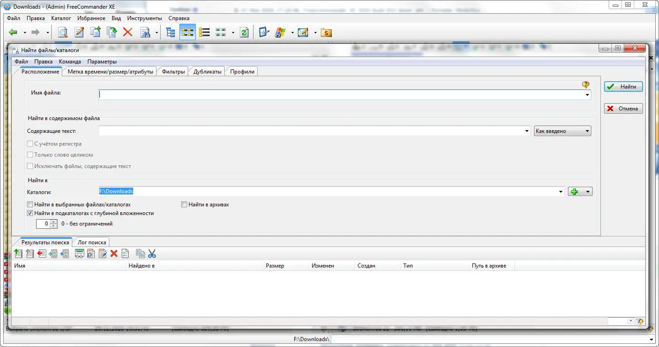Enable 'С учётом регистра' option
Screen dimensions: 659x347
click(x=30, y=143)
